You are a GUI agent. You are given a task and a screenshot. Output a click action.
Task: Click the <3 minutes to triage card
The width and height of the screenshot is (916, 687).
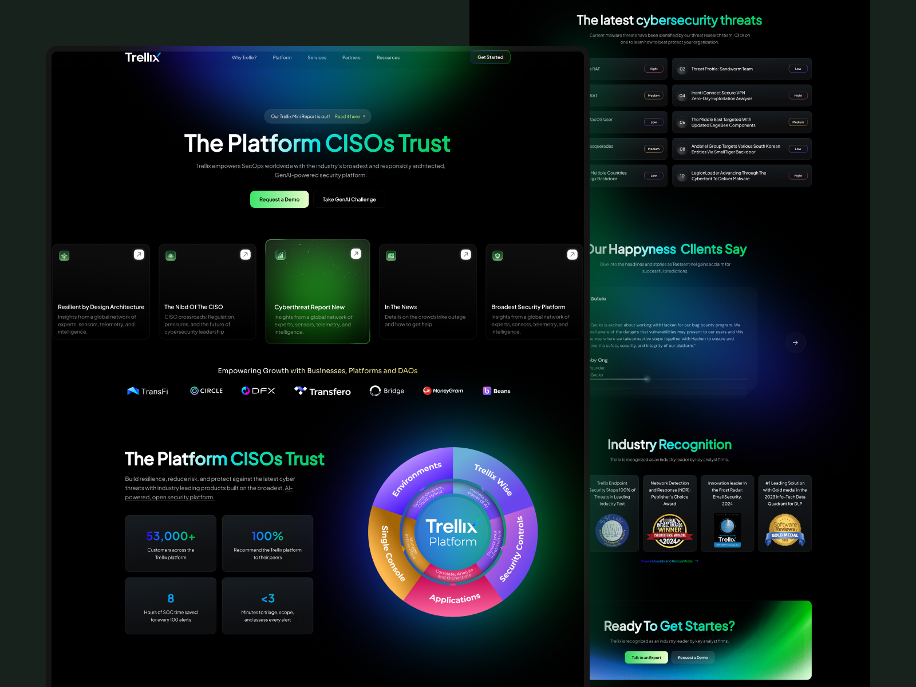(267, 606)
